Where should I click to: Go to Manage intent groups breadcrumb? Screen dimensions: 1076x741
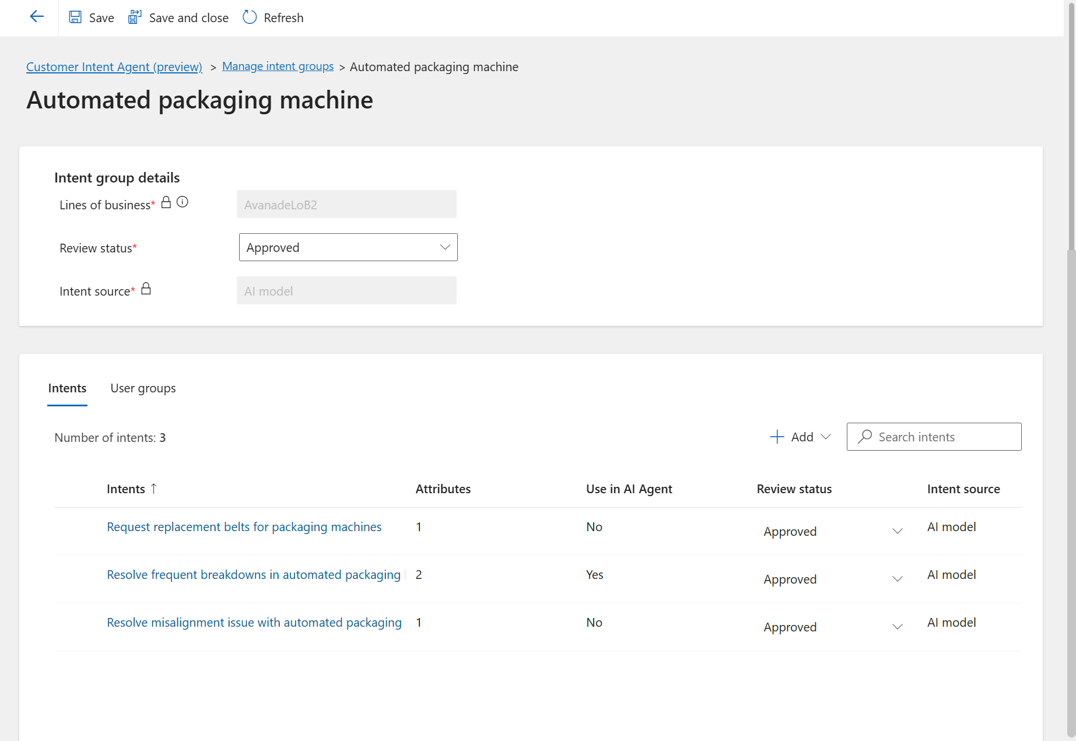(278, 66)
